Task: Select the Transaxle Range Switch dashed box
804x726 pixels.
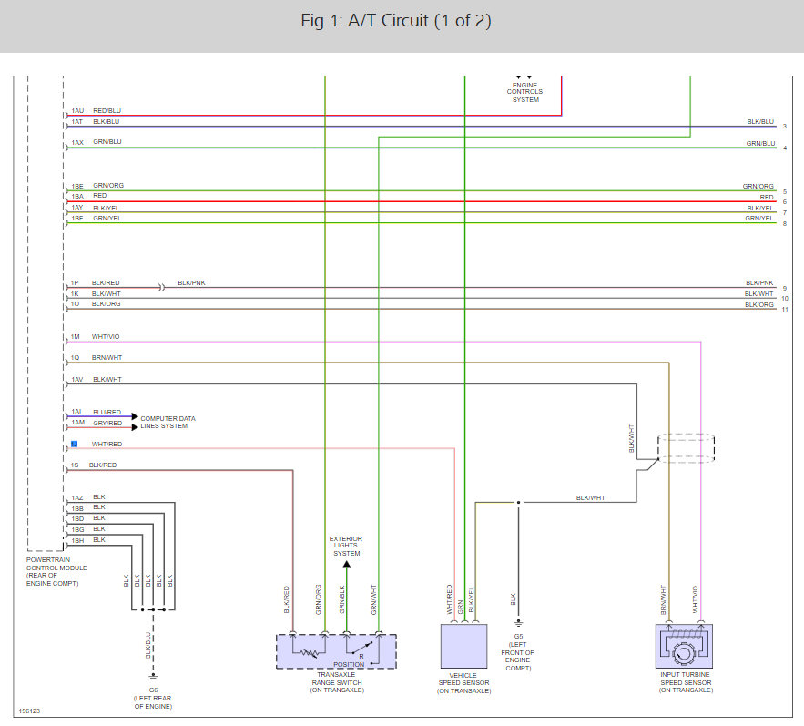Action: click(x=336, y=651)
